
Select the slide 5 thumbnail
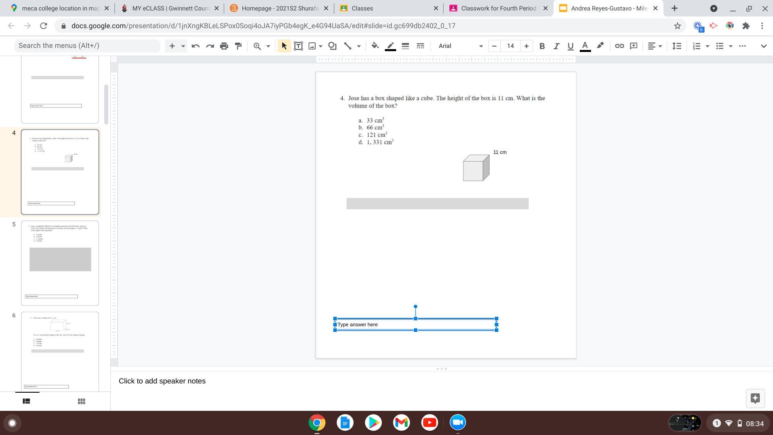[60, 263]
